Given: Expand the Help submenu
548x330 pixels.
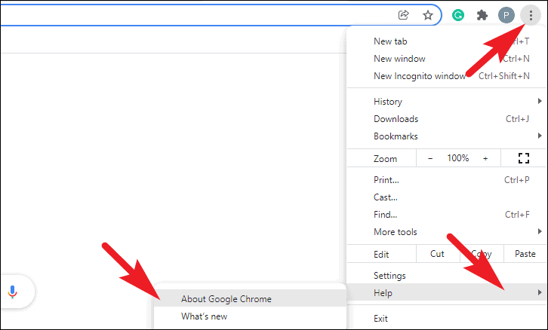Looking at the screenshot, I should coord(447,292).
